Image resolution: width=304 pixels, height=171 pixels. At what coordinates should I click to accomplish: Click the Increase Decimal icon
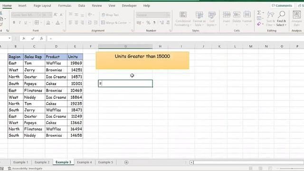coord(161,23)
